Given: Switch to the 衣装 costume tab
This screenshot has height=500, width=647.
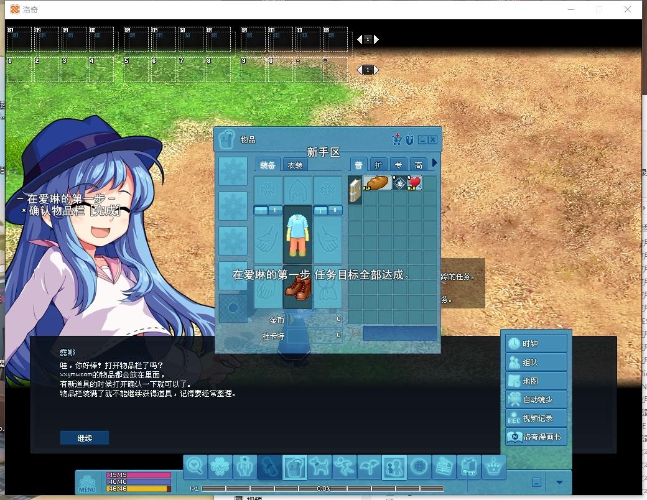Looking at the screenshot, I should pyautogui.click(x=295, y=165).
